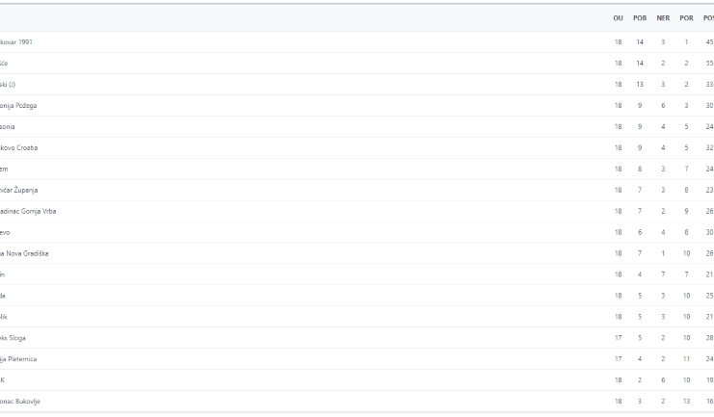Click the 13 losses cell in Bukovlje row
The height and width of the screenshot is (417, 714).
point(686,402)
